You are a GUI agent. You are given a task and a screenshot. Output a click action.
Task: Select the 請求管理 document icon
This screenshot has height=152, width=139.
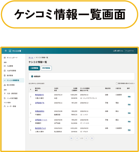pos(5,75)
